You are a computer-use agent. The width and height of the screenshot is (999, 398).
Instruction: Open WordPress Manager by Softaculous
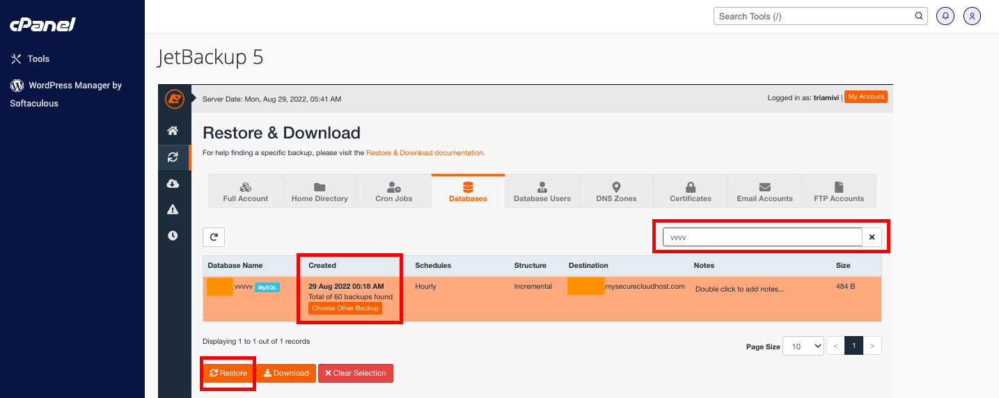(66, 94)
